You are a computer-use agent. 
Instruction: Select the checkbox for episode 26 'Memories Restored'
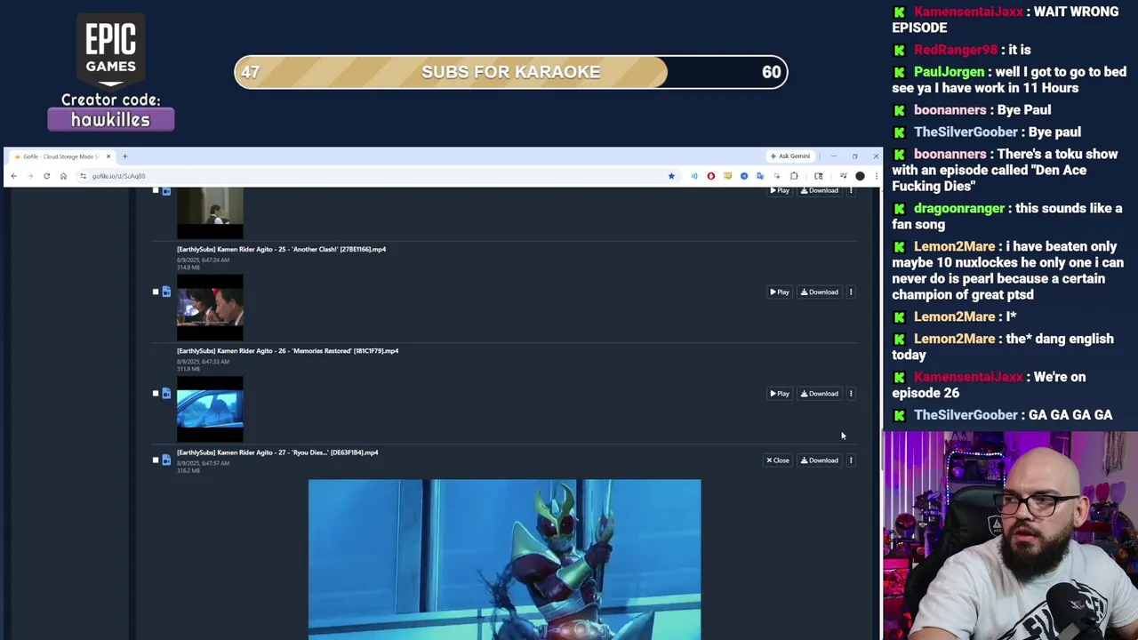coord(156,393)
